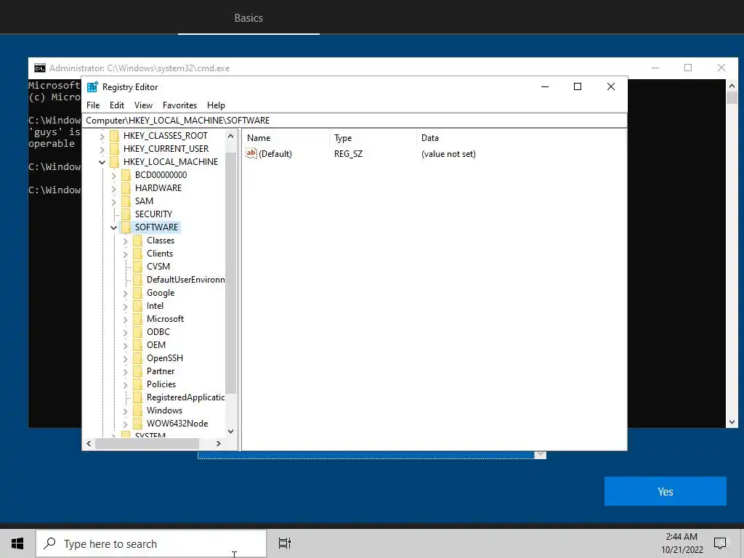Select the RegisteredApplications folder icon
744x558 pixels.
coord(137,397)
